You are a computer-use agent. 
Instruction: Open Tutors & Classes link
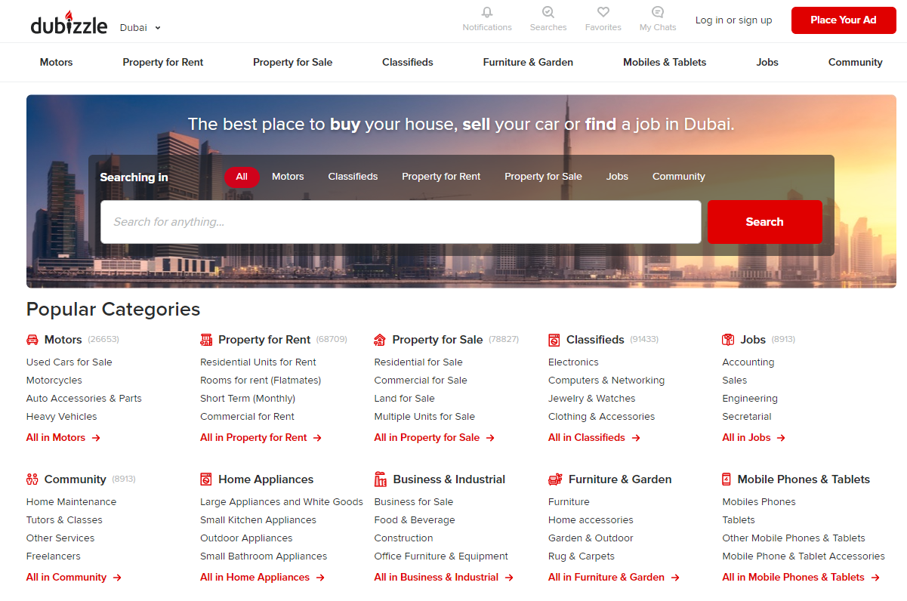tap(64, 520)
